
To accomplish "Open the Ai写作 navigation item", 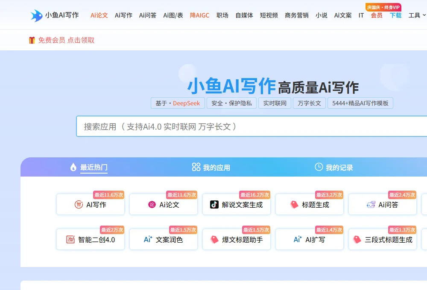I will pos(123,15).
